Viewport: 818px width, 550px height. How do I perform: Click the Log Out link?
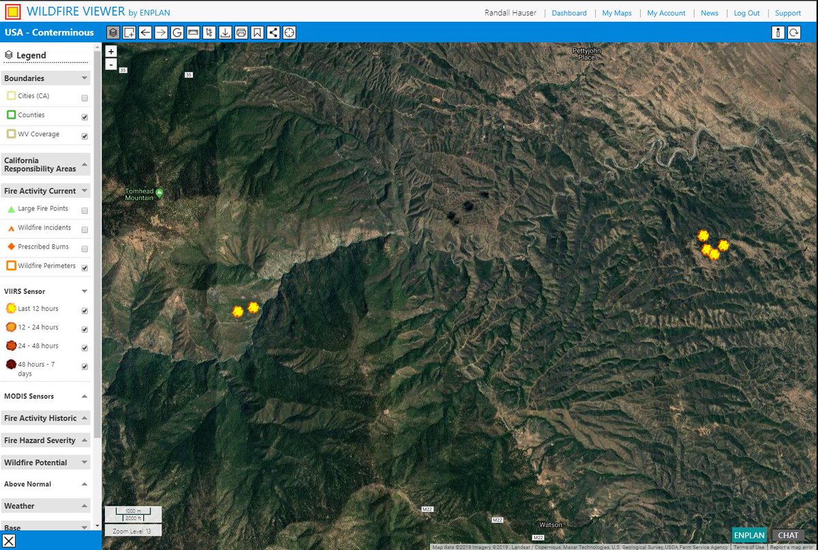pyautogui.click(x=746, y=12)
